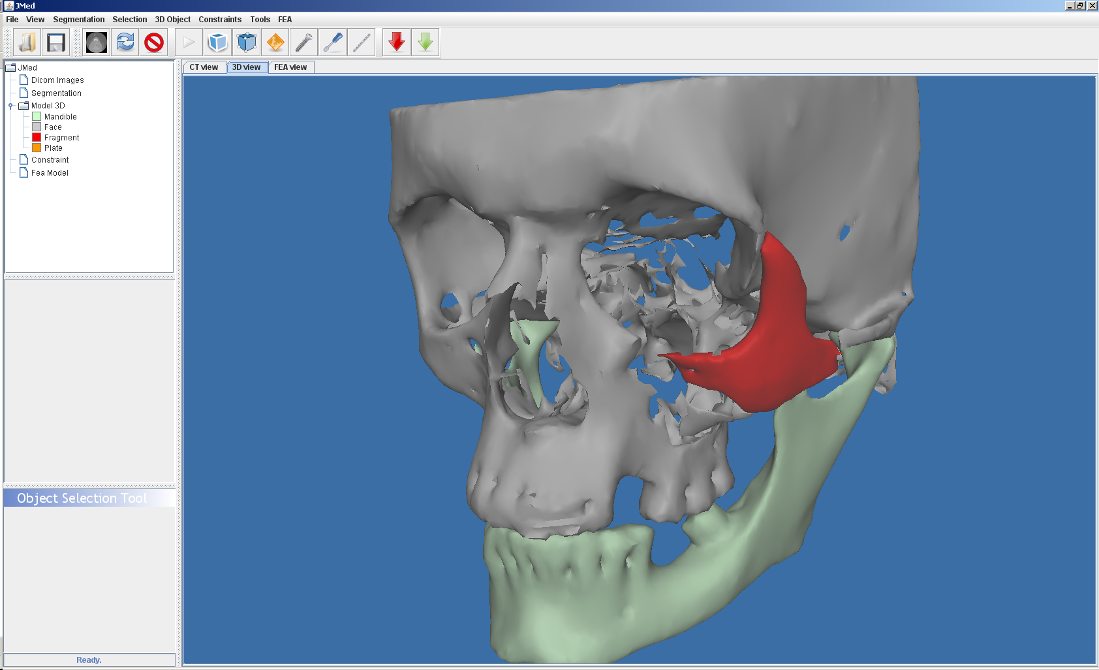Click the floppy disk save icon
Viewport: 1099px width, 670px height.
[x=56, y=43]
